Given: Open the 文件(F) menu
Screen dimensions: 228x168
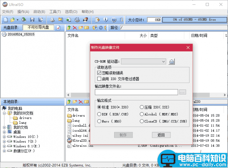Looking at the screenshot, I should tap(8, 12).
